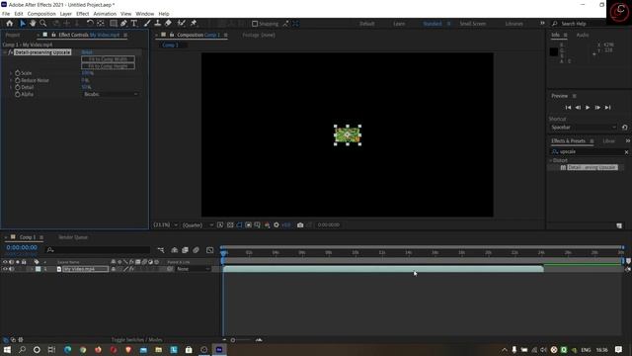
Task: Click the Fit to Comp Height button
Action: tap(108, 66)
